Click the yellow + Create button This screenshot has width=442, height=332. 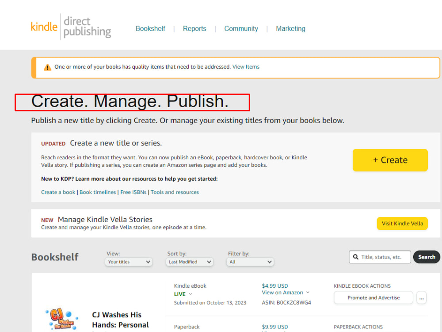[390, 160]
